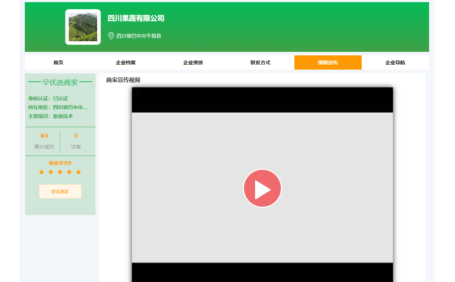Open the 企业档案 tab
This screenshot has width=455, height=282.
[x=126, y=63]
